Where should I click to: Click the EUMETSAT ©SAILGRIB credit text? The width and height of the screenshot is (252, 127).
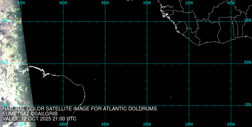tap(30, 114)
